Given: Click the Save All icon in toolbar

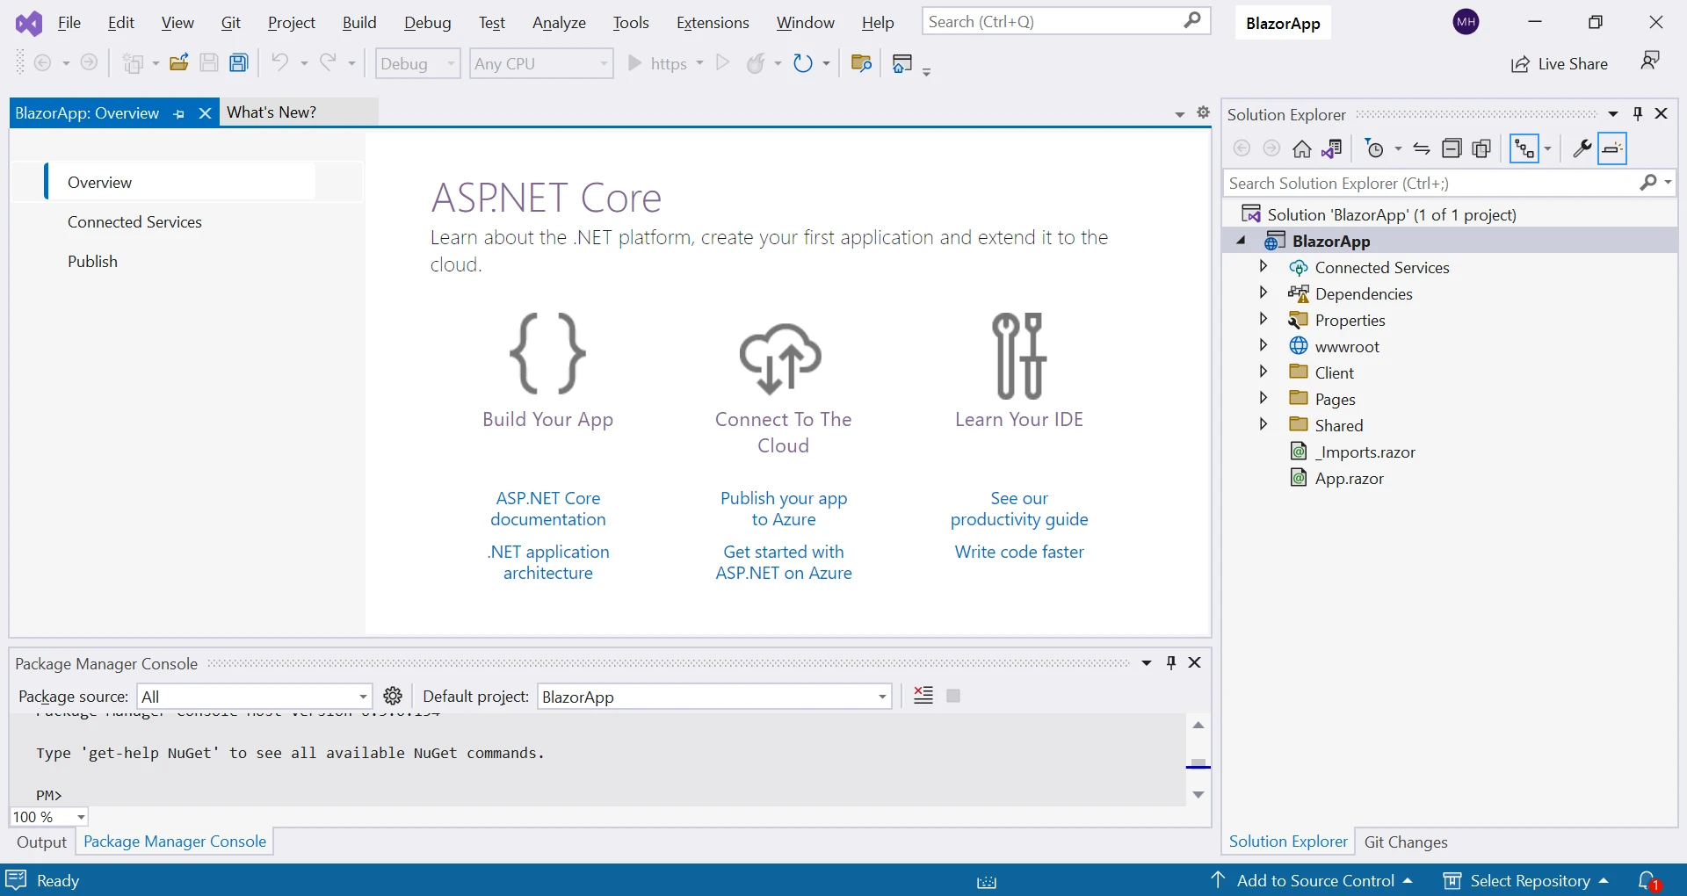Looking at the screenshot, I should 239,63.
